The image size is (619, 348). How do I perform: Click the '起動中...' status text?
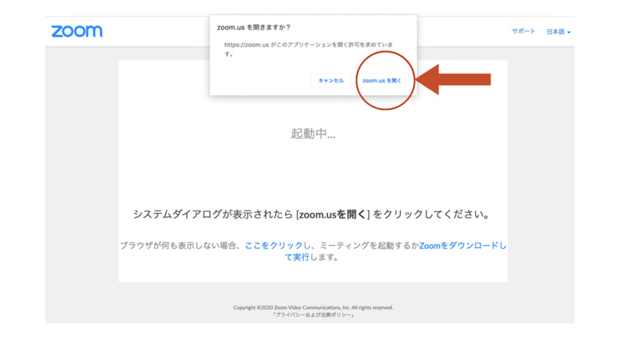(x=313, y=133)
